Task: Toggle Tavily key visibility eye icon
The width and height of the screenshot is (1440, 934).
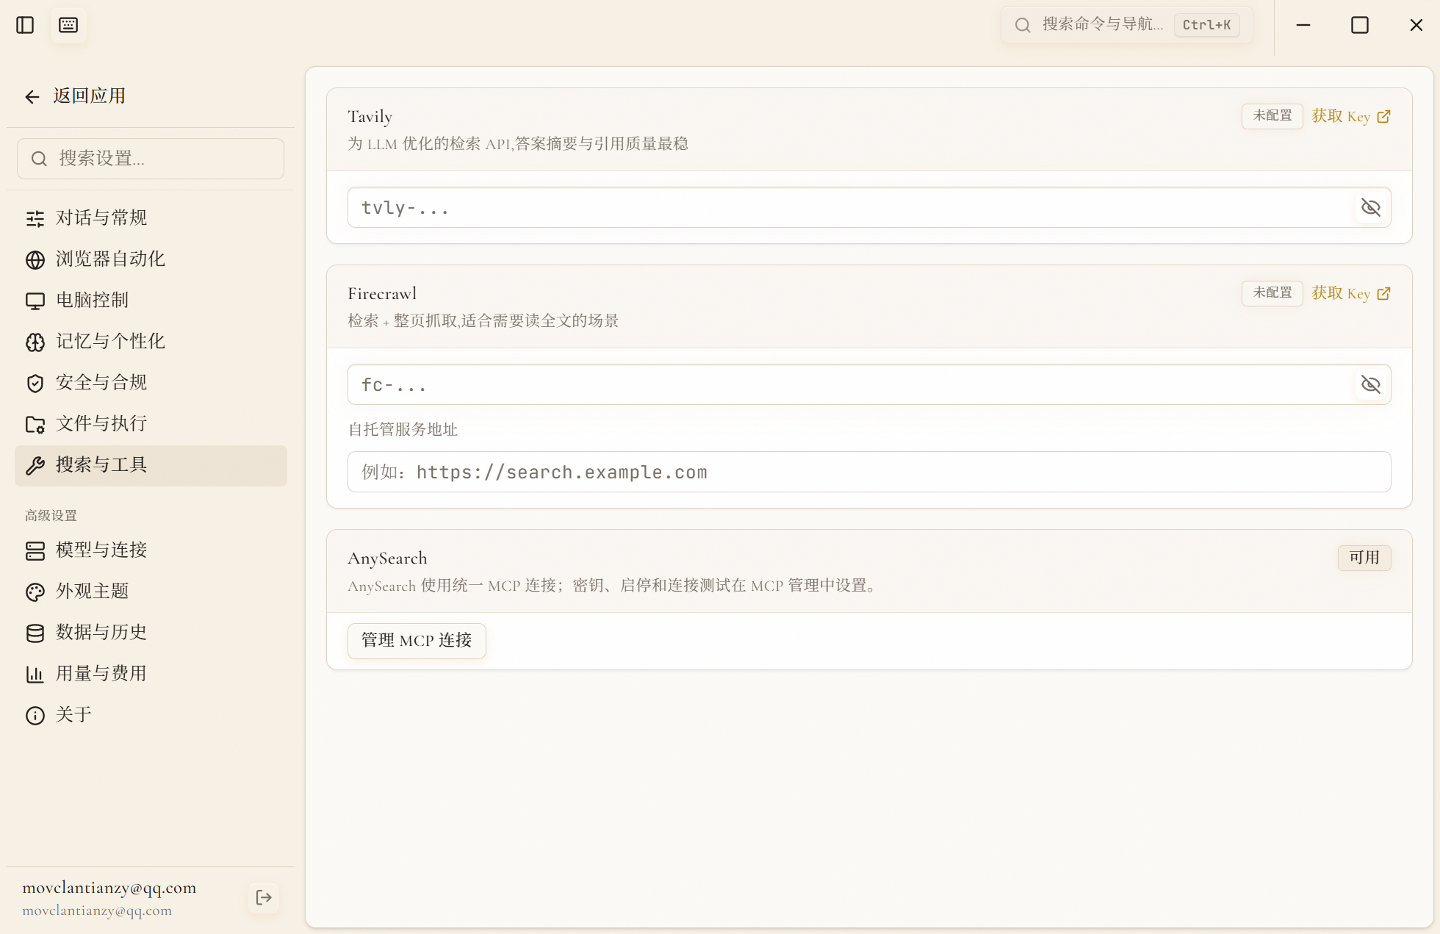Action: [x=1371, y=207]
